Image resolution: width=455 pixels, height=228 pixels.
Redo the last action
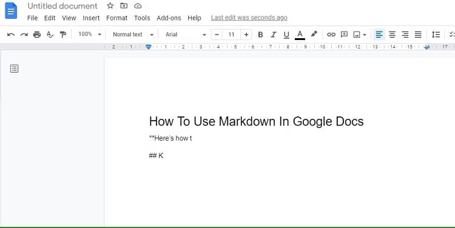[24, 35]
